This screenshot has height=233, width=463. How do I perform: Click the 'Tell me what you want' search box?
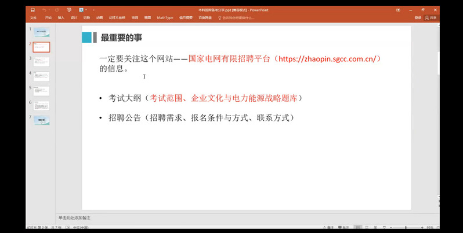point(238,18)
